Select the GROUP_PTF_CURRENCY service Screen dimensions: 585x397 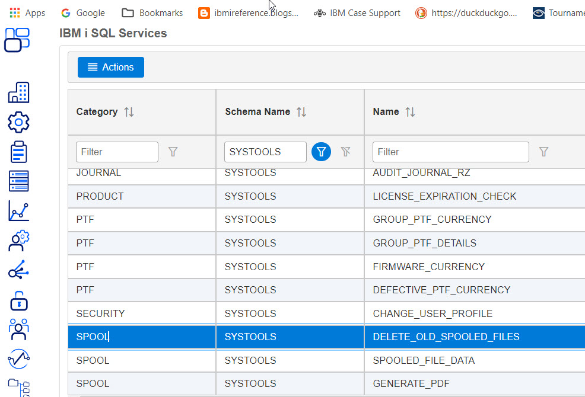click(432, 220)
